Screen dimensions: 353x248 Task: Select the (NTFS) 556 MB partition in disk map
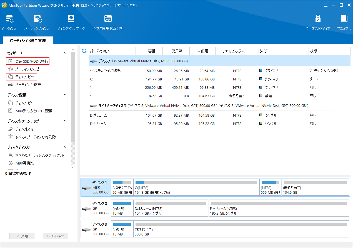(x=270, y=187)
